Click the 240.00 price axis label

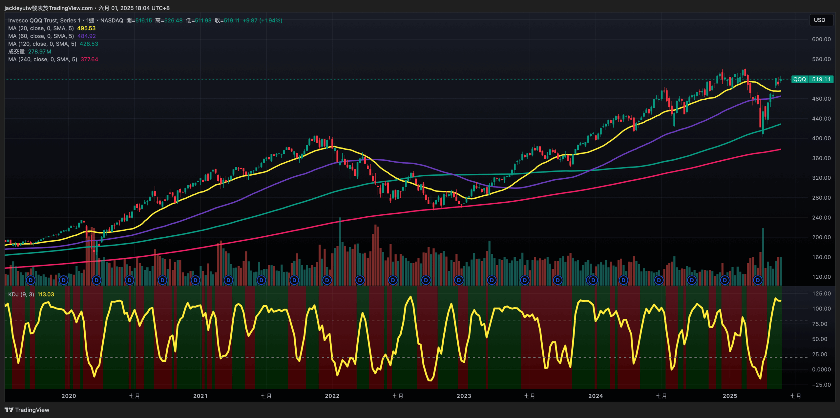(821, 218)
